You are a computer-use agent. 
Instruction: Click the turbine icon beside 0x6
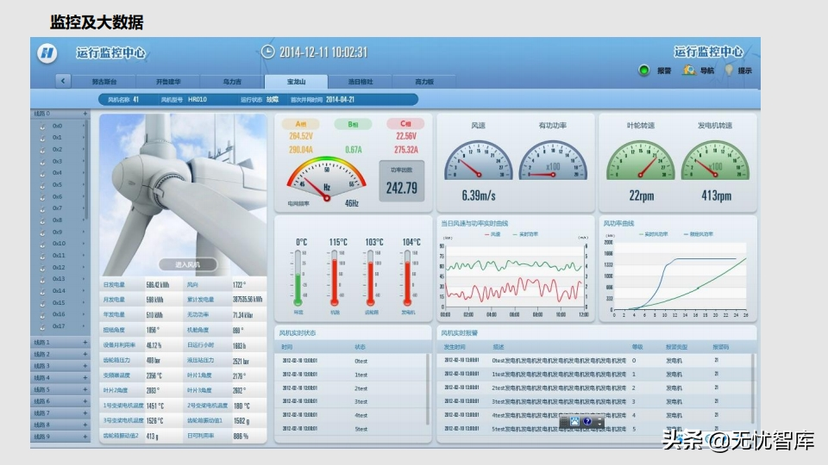click(x=42, y=196)
